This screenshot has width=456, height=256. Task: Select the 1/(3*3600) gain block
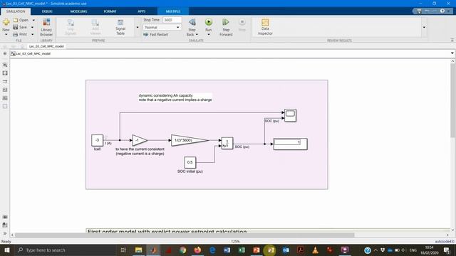[x=190, y=140]
